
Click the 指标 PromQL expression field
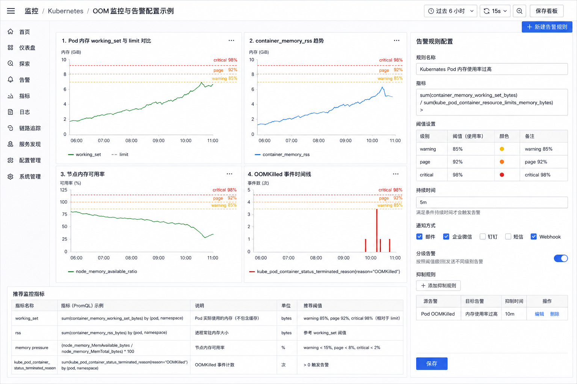click(492, 102)
